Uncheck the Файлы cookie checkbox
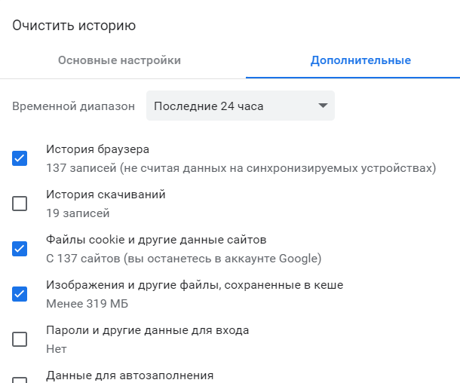 (x=20, y=249)
